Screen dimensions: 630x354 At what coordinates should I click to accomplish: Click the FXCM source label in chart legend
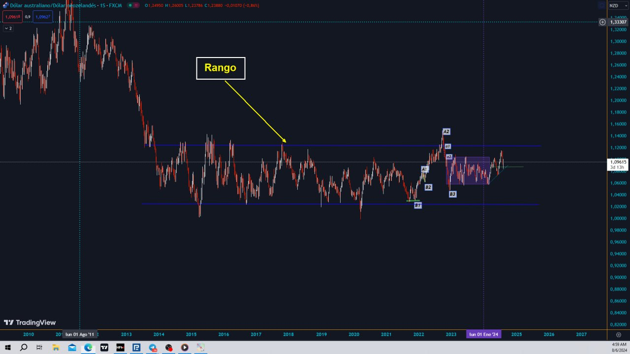pos(115,5)
